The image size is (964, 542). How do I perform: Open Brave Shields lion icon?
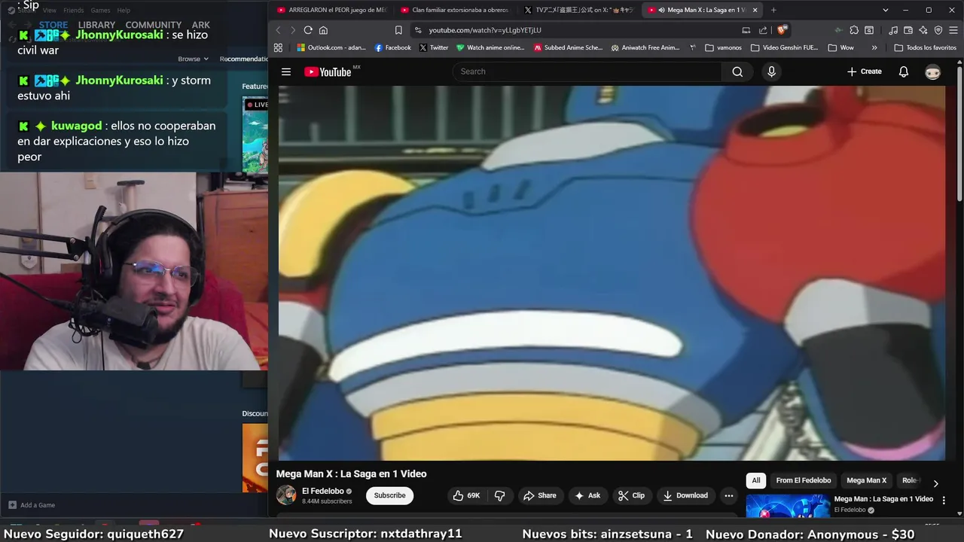pos(782,30)
